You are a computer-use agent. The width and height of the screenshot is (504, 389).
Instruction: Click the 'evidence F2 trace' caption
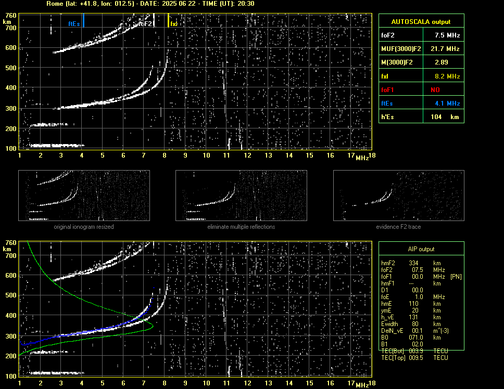pos(398,227)
